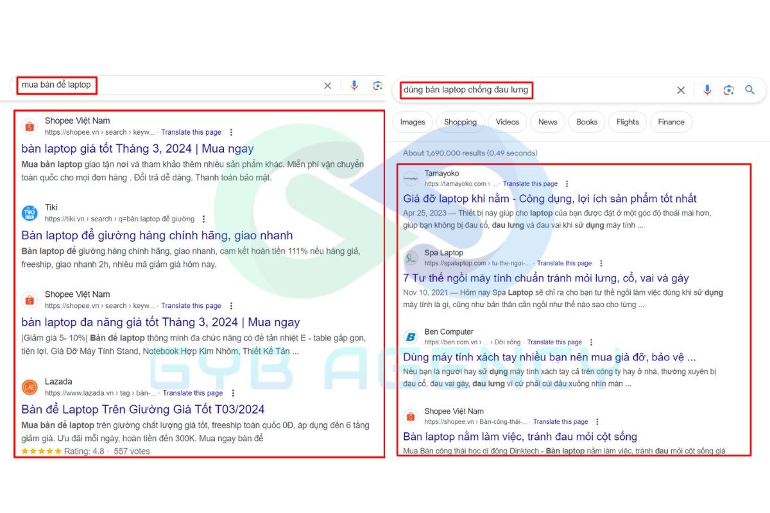The width and height of the screenshot is (770, 513).
Task: Open Google Lens in right search bar
Action: 728,90
